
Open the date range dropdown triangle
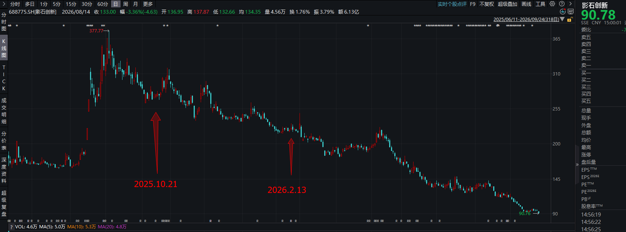[x=562, y=19]
